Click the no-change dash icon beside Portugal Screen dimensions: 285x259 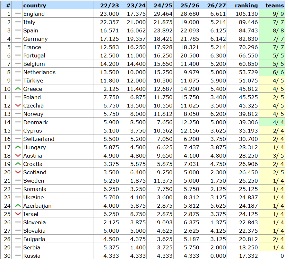tap(18, 55)
